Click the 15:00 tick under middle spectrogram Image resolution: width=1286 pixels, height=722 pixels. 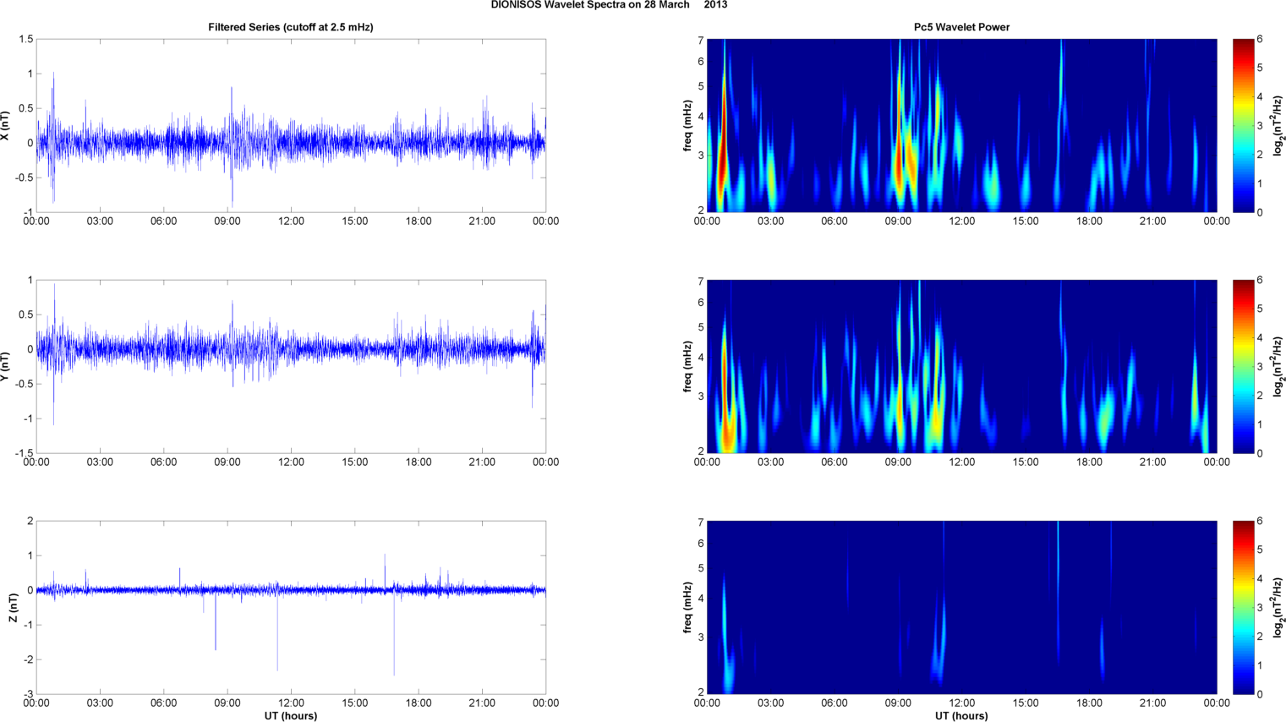pos(1026,462)
